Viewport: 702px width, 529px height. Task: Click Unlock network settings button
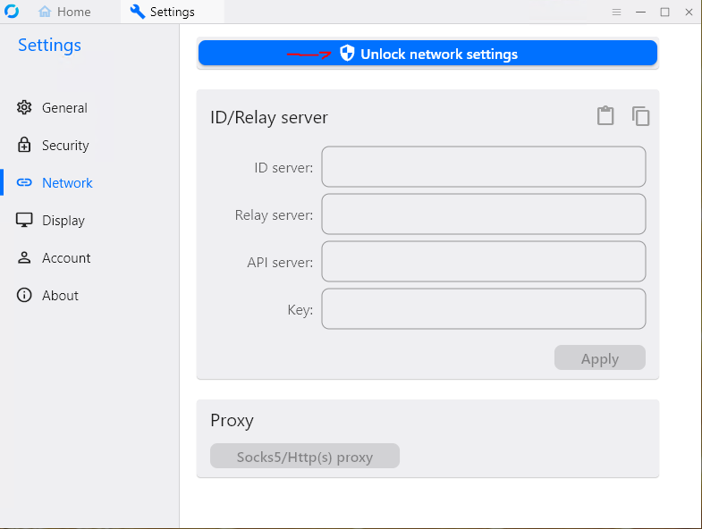427,54
